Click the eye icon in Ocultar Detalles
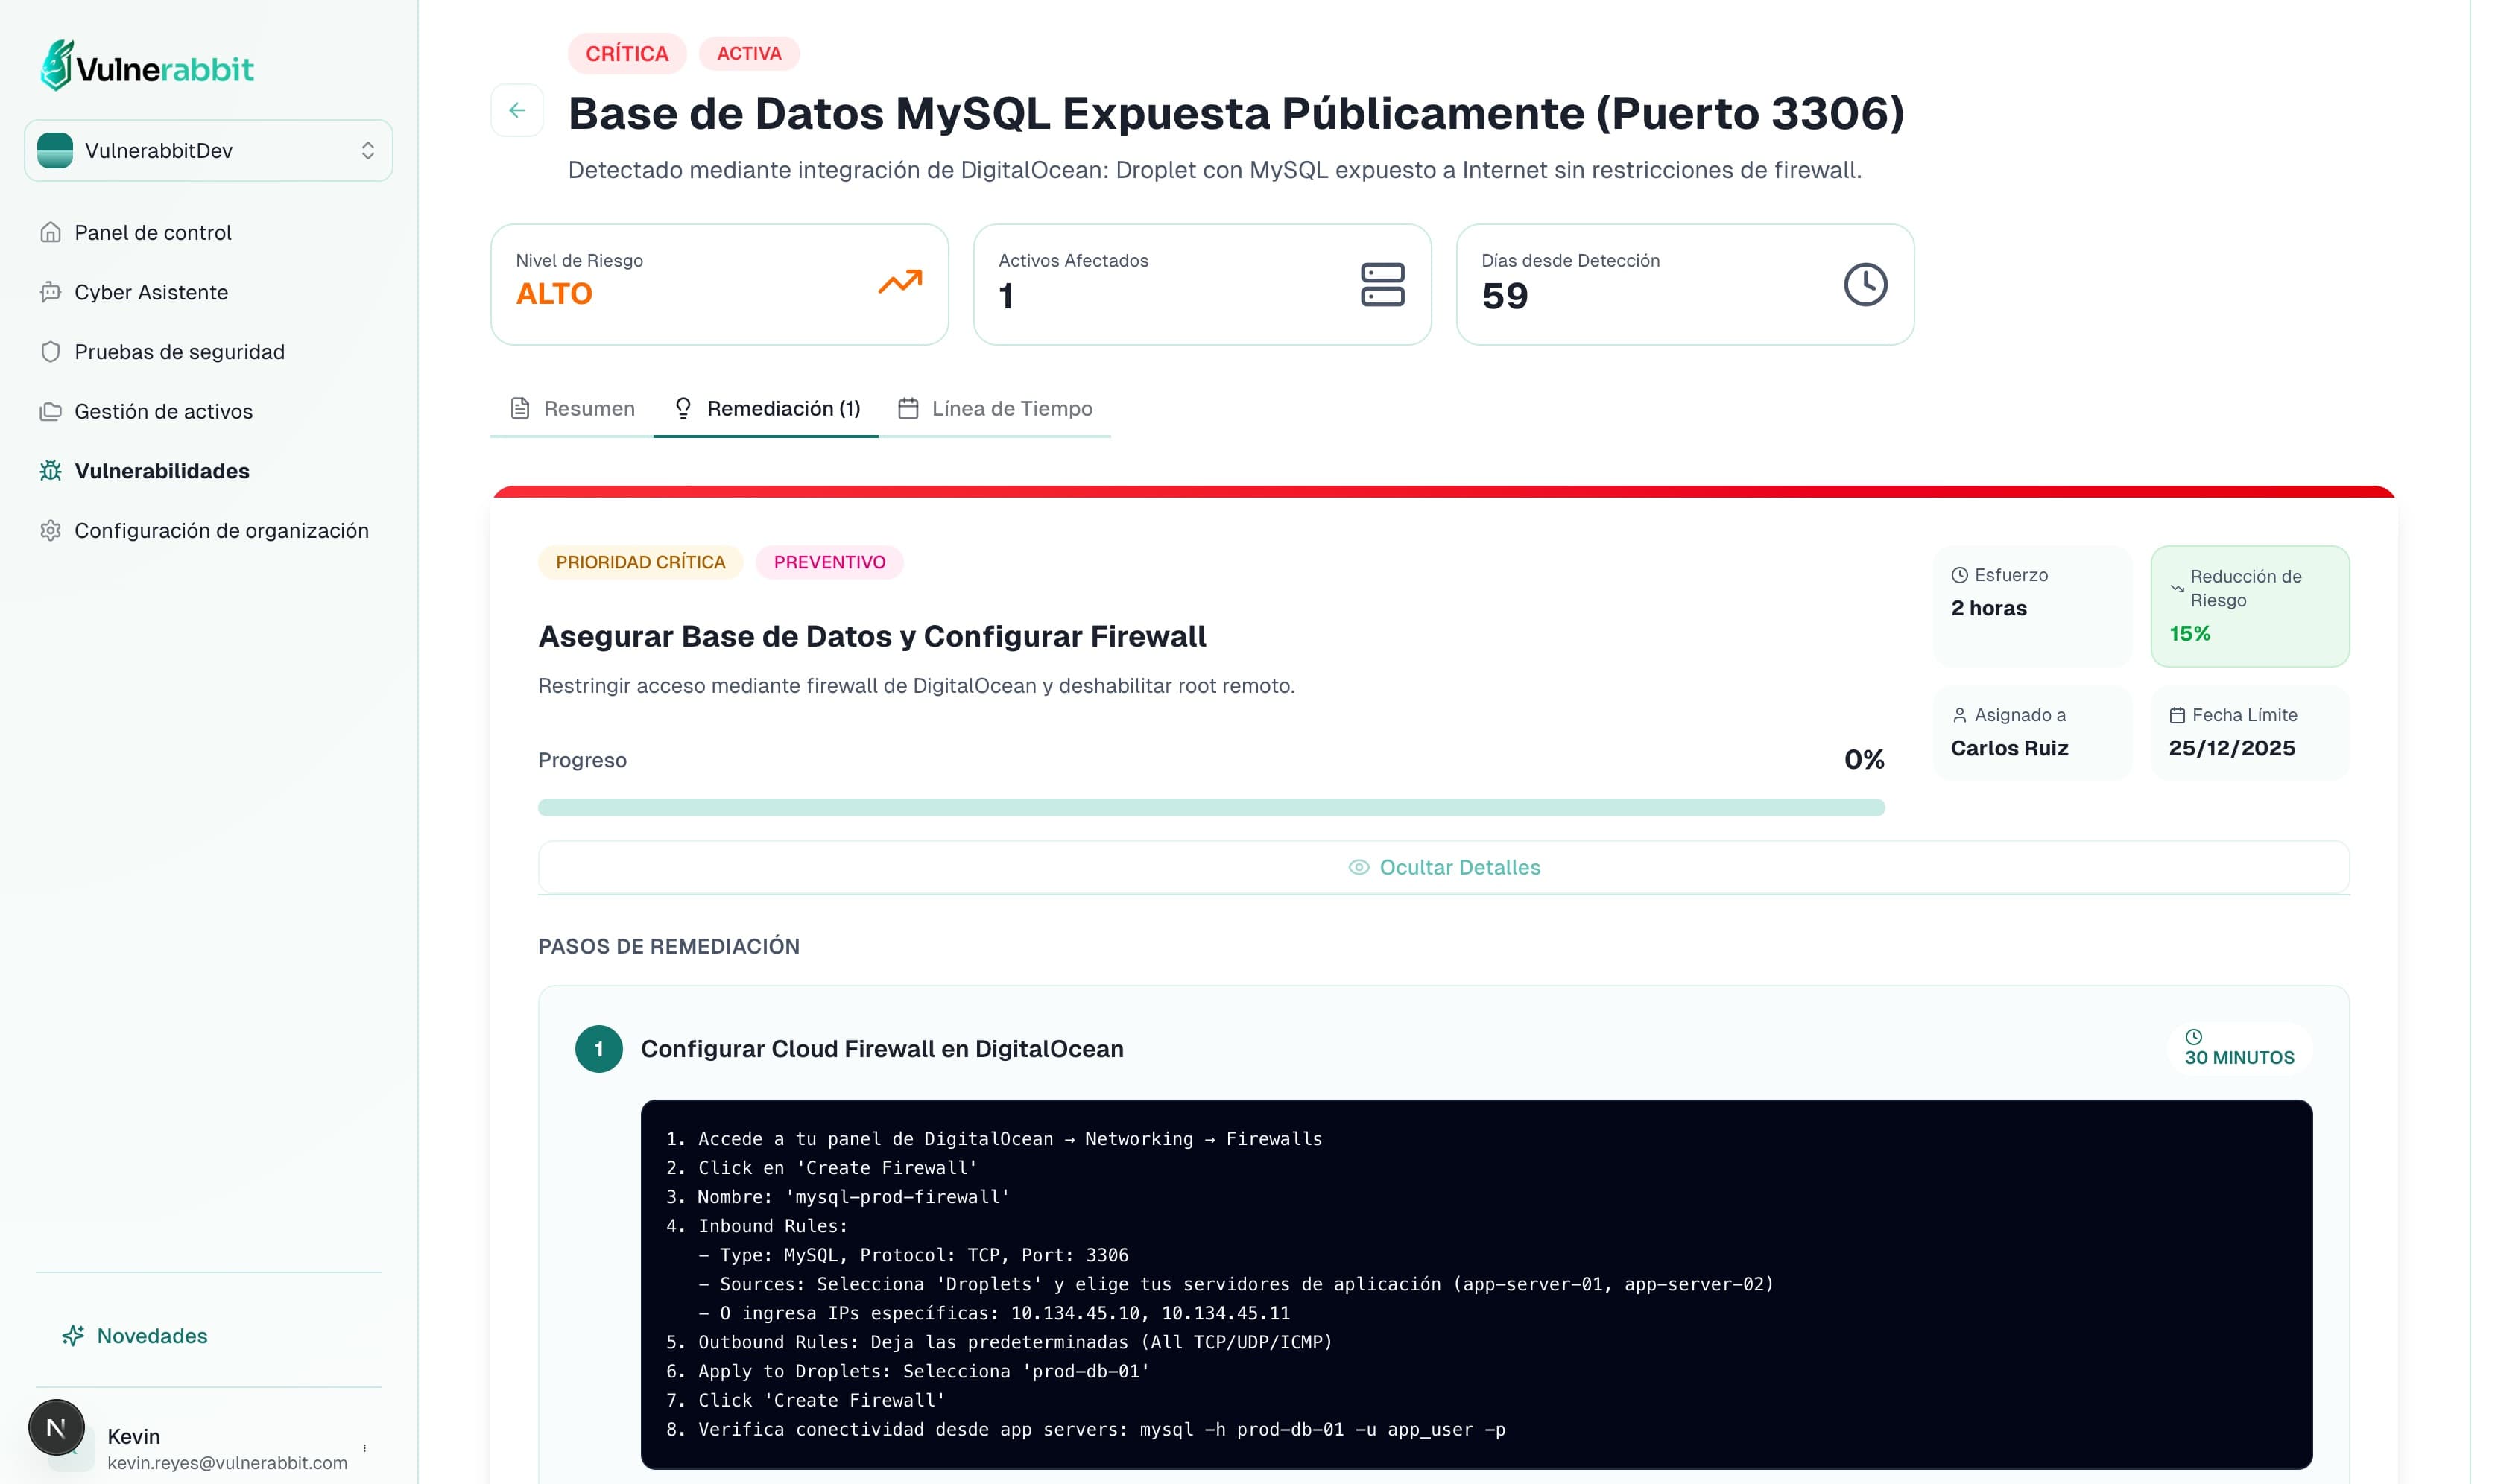2495x1484 pixels. [x=1359, y=867]
